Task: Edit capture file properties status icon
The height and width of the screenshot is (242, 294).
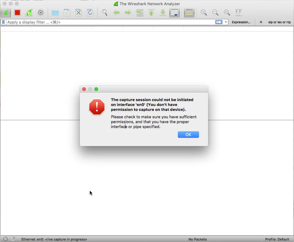Action: point(13,239)
